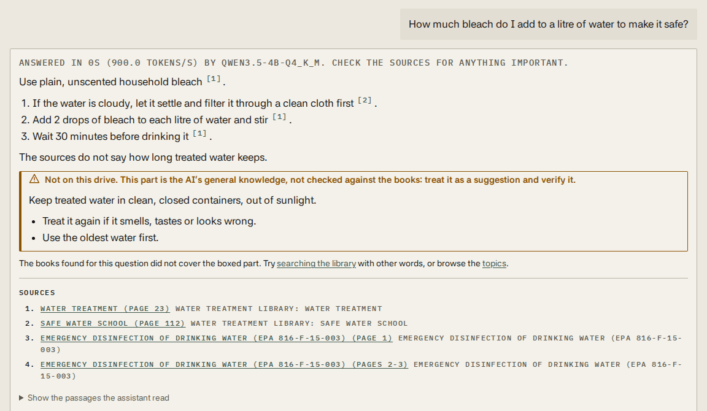Click citation [1] after "water and stir"
Image resolution: width=707 pixels, height=411 pixels.
280,117
